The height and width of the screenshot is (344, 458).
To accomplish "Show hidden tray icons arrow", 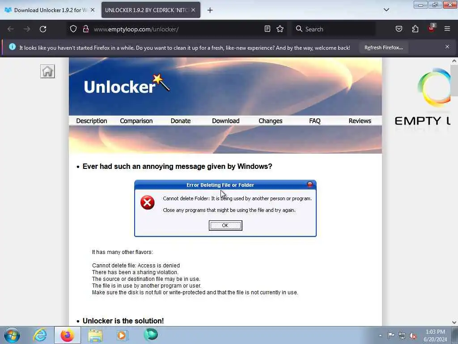I will point(380,336).
